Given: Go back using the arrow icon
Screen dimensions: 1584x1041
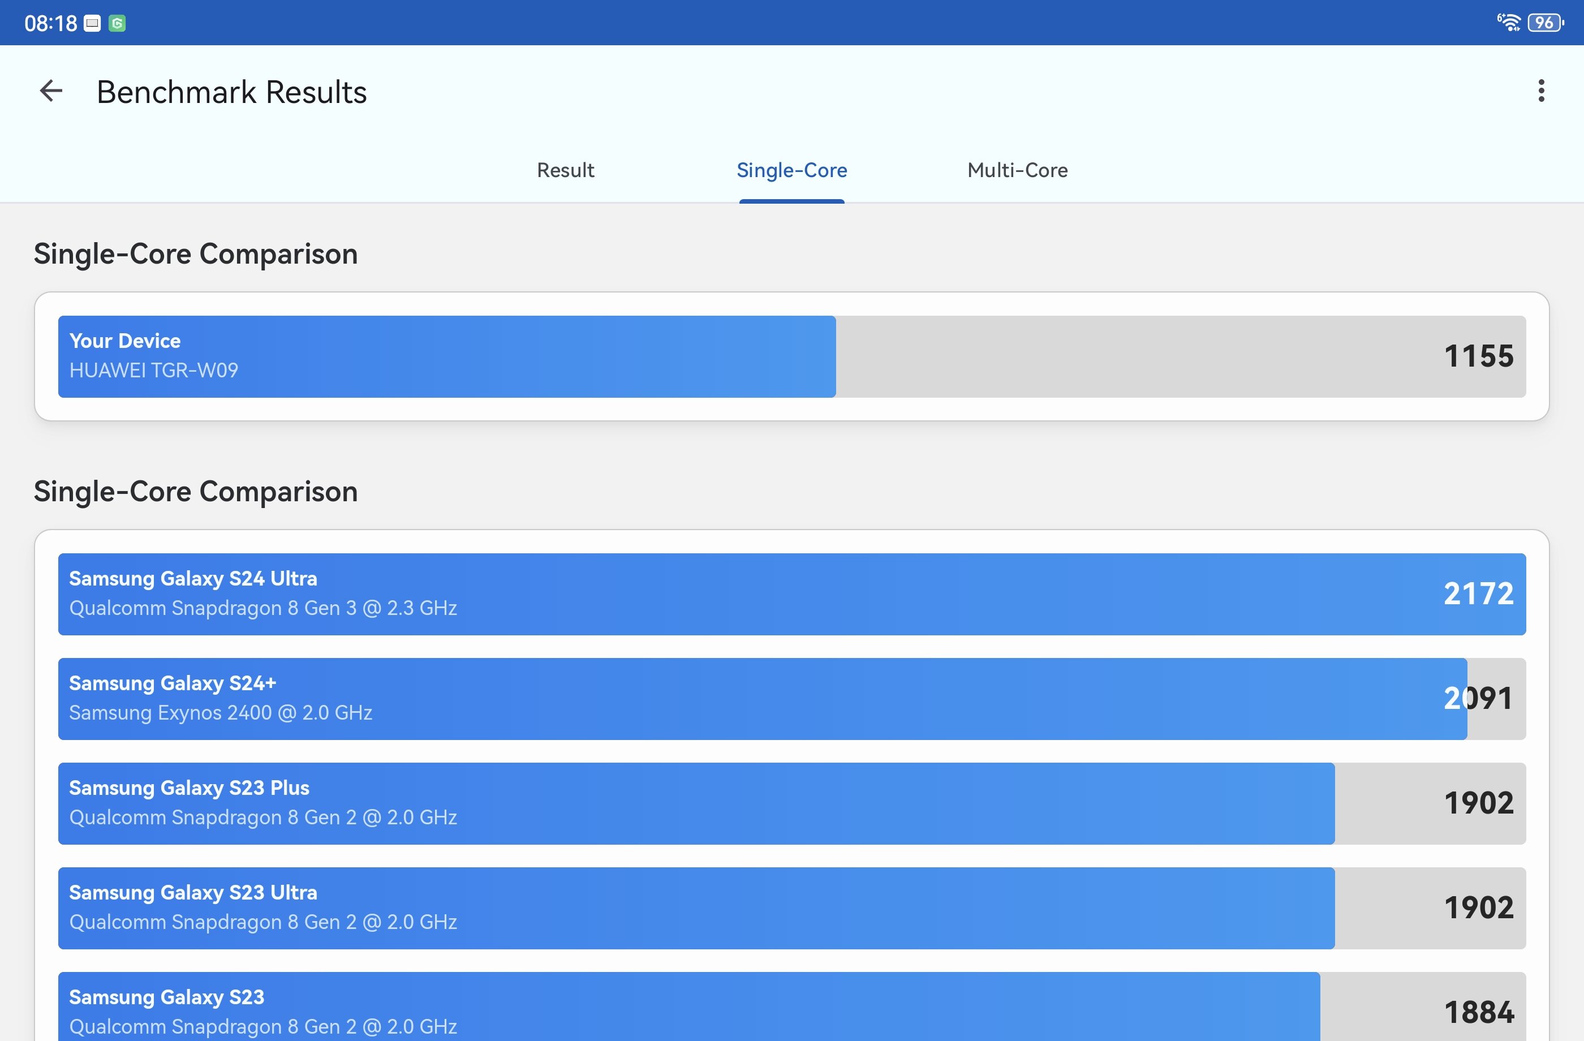Looking at the screenshot, I should click(51, 91).
